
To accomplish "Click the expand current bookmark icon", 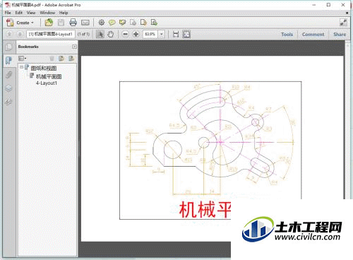I will pos(71,58).
